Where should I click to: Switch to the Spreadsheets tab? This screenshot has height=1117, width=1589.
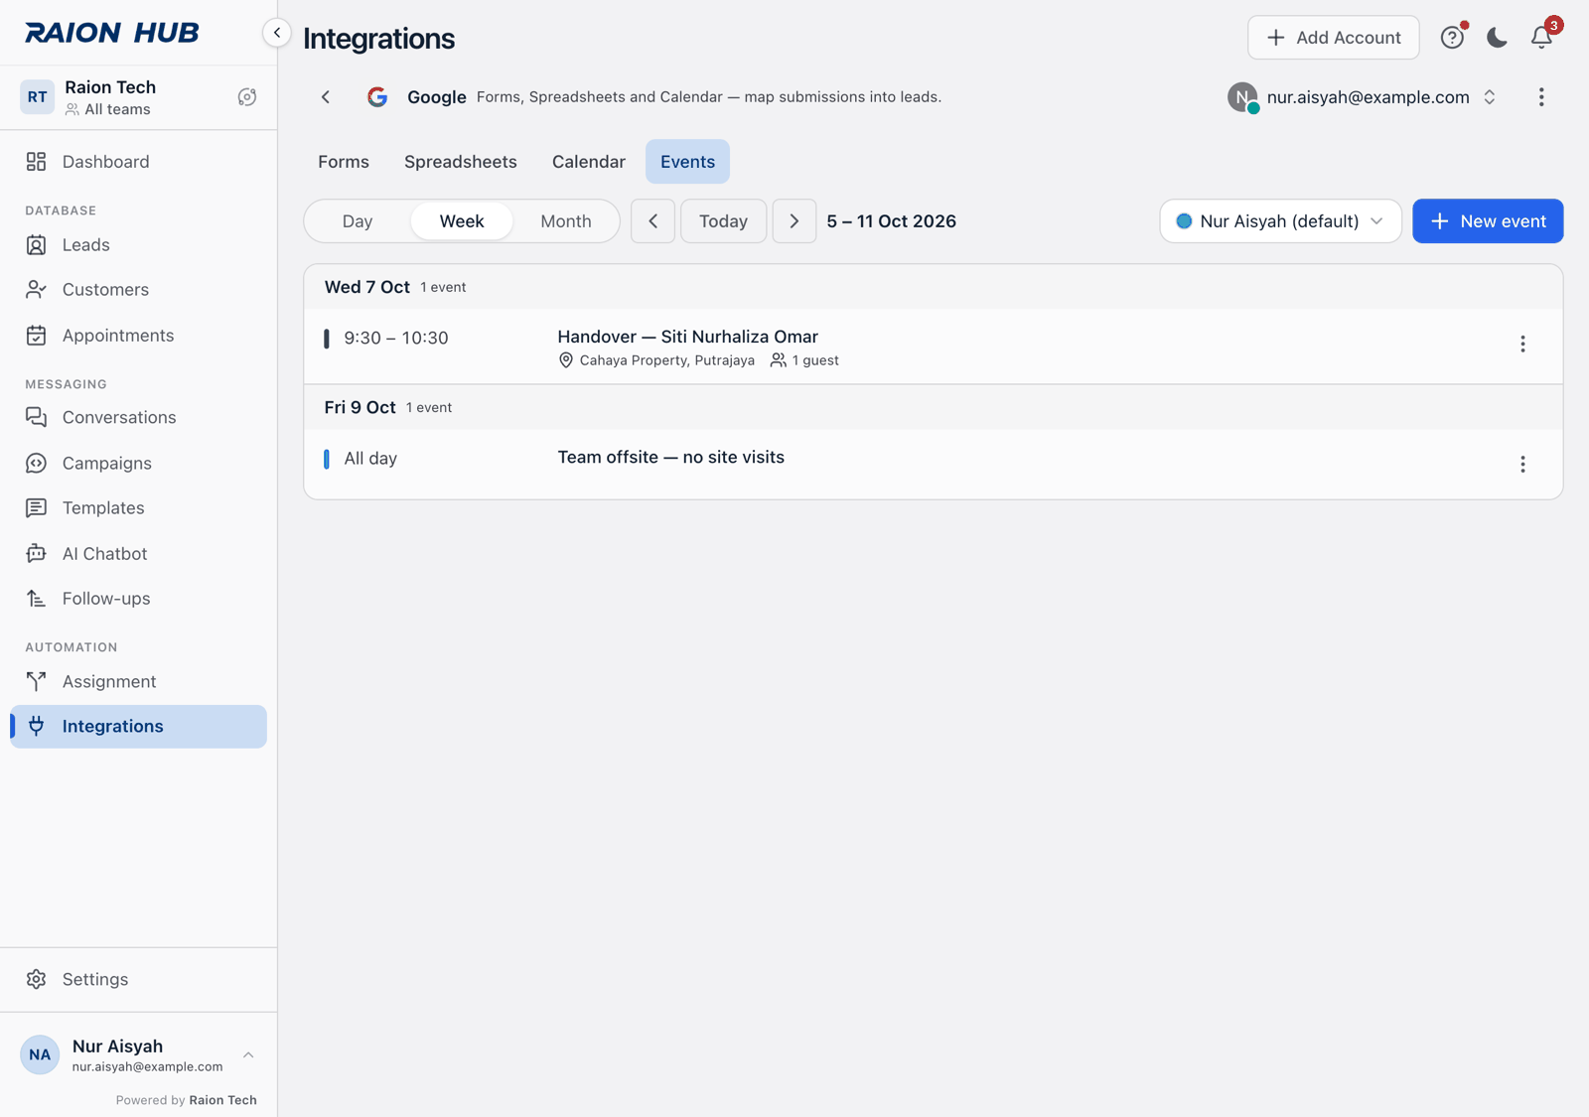coord(461,162)
